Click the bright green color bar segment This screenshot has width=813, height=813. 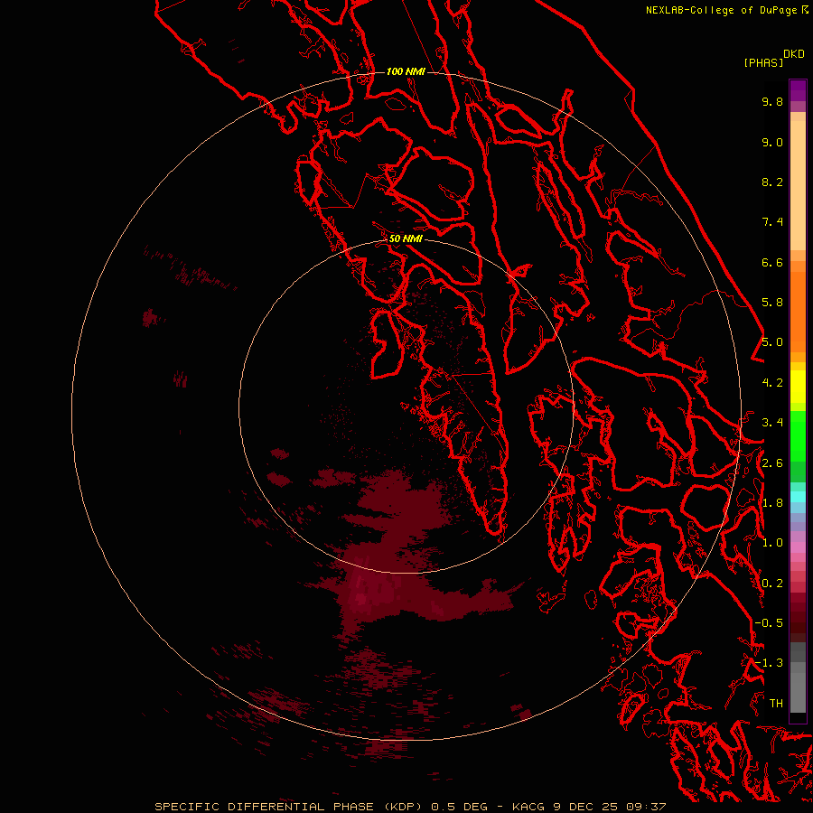tap(798, 436)
